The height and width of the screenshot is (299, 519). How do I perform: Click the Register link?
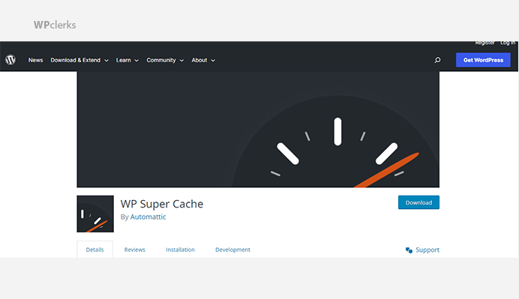(485, 43)
